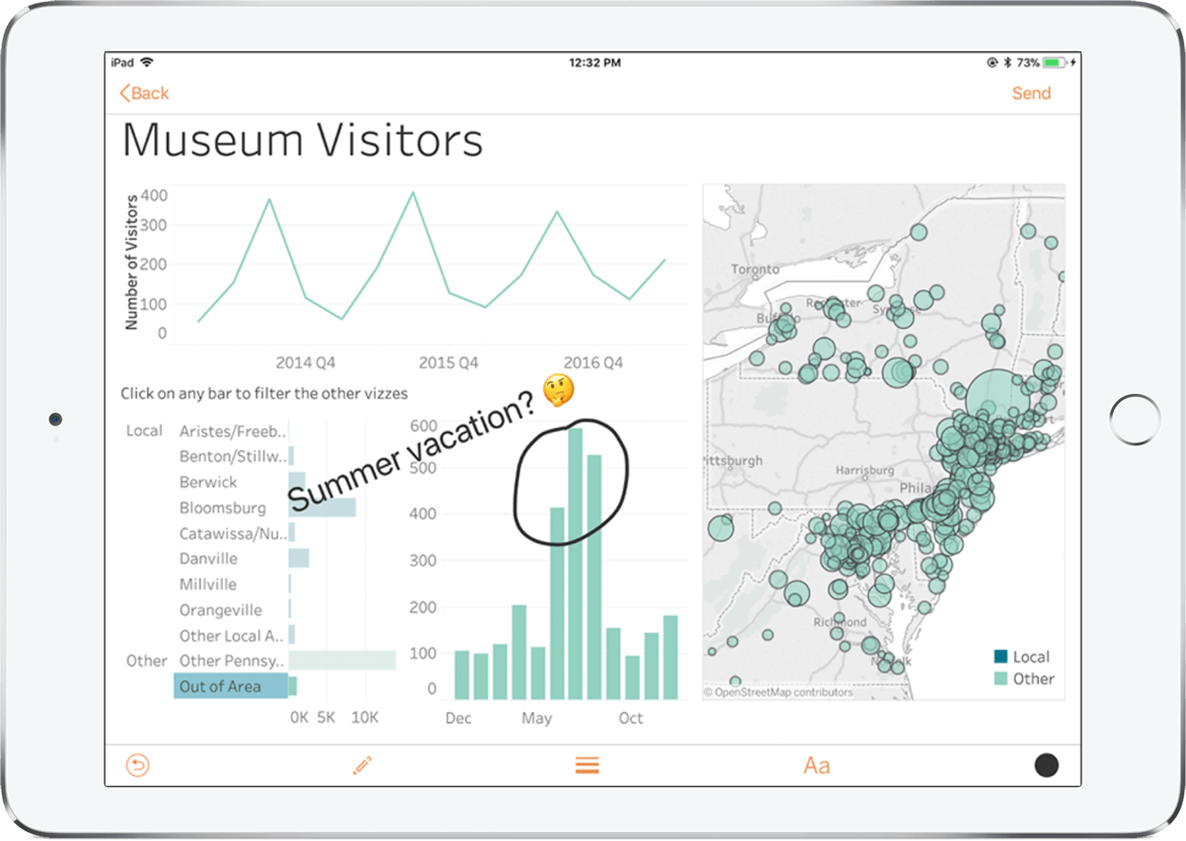The width and height of the screenshot is (1186, 841).
Task: Tap the Send button
Action: pyautogui.click(x=1031, y=93)
